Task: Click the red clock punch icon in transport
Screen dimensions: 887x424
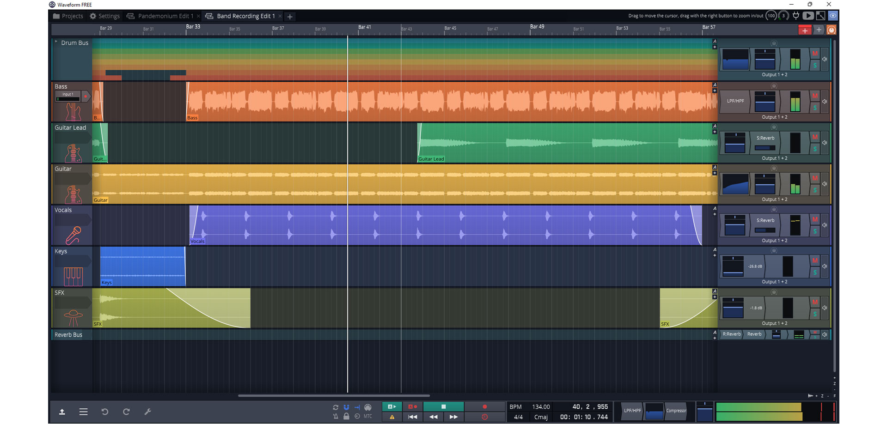Action: pyautogui.click(x=484, y=417)
